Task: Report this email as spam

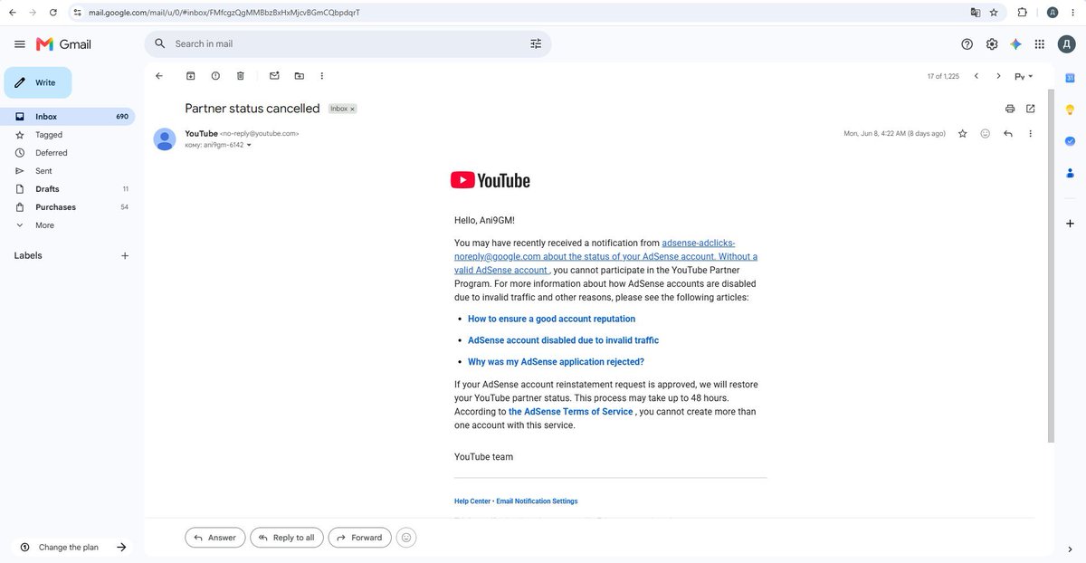Action: [x=215, y=76]
